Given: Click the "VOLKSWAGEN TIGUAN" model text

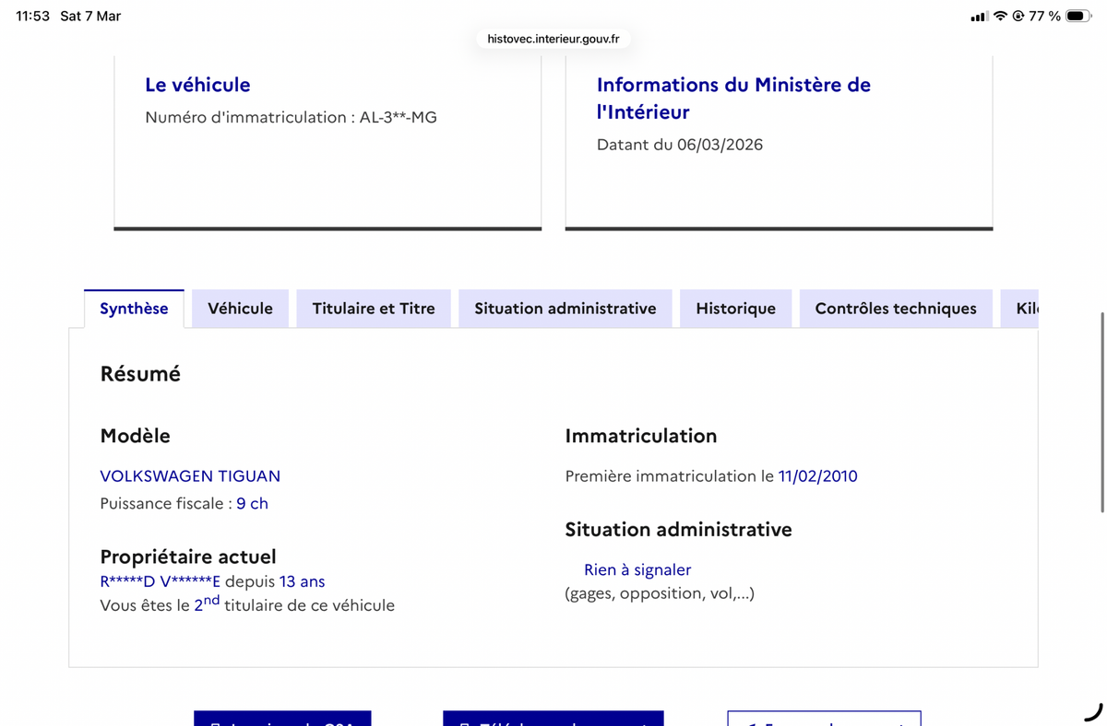Looking at the screenshot, I should point(190,476).
